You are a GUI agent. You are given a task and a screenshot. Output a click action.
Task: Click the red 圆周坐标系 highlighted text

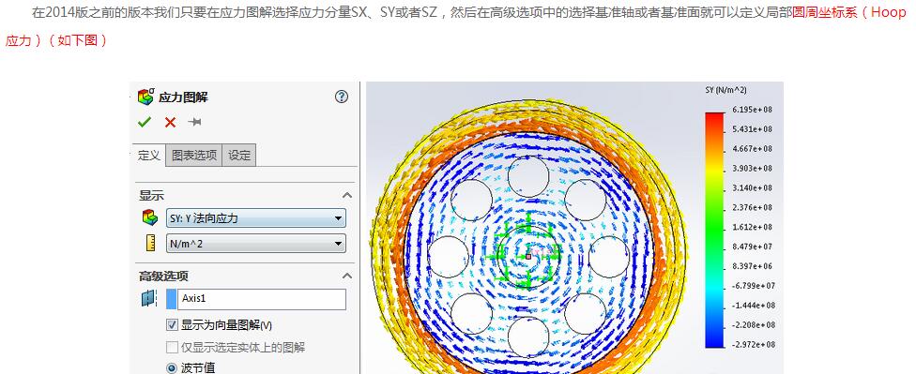(825, 12)
